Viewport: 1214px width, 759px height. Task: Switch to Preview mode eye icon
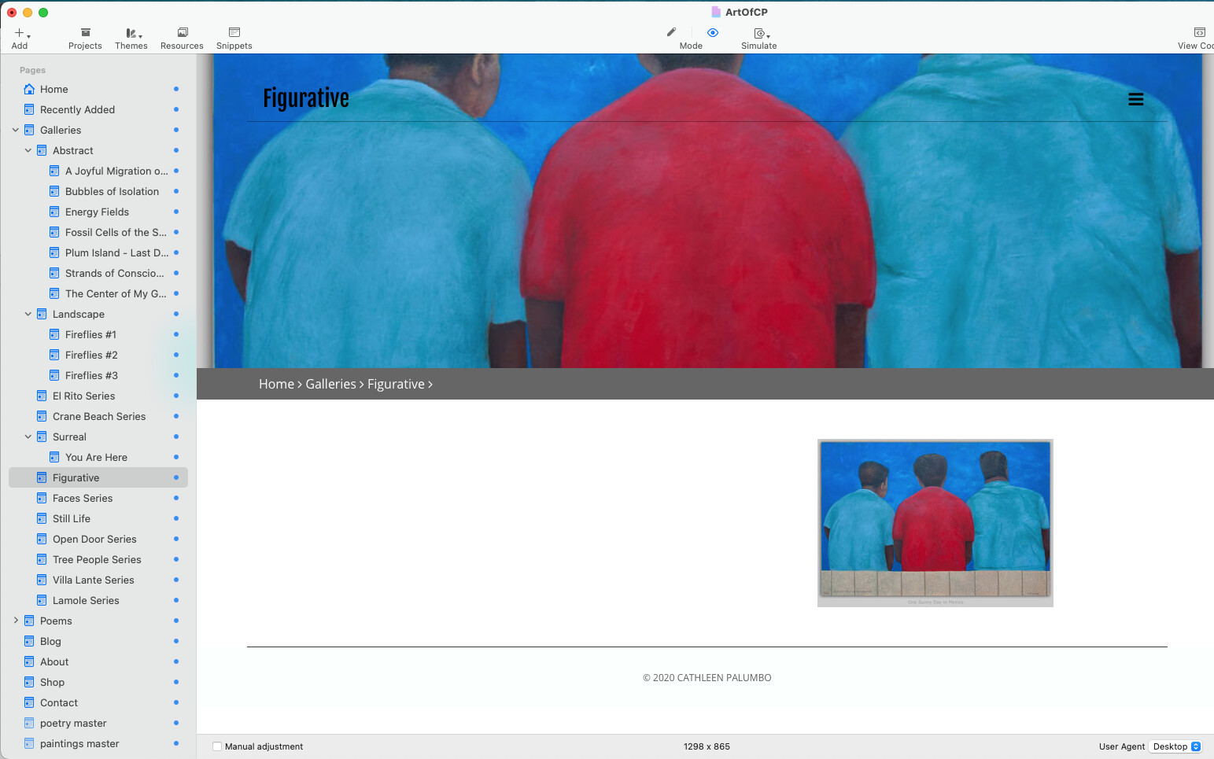click(x=713, y=32)
